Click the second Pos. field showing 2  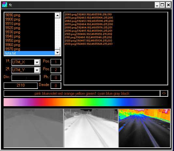point(56,70)
